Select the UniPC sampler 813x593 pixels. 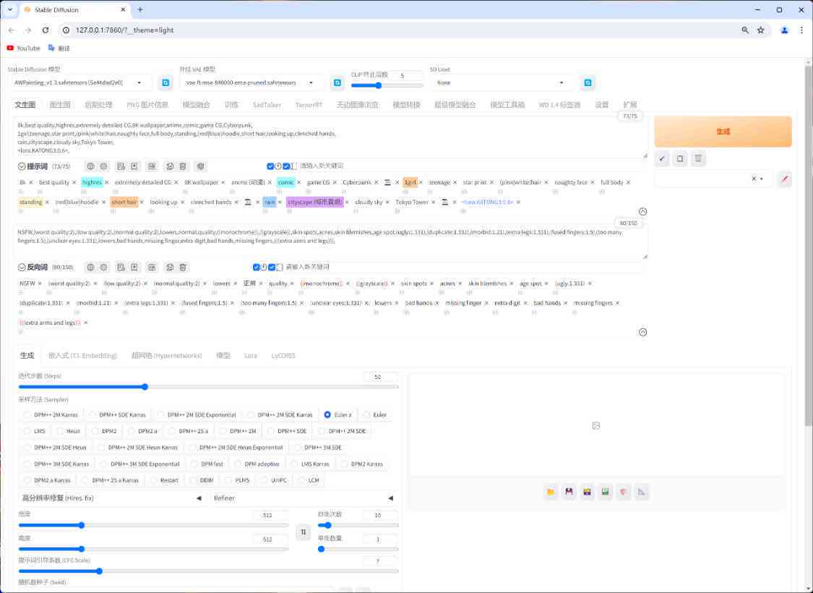(x=274, y=480)
